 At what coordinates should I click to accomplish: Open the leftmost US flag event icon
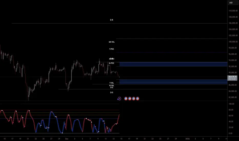(126, 98)
